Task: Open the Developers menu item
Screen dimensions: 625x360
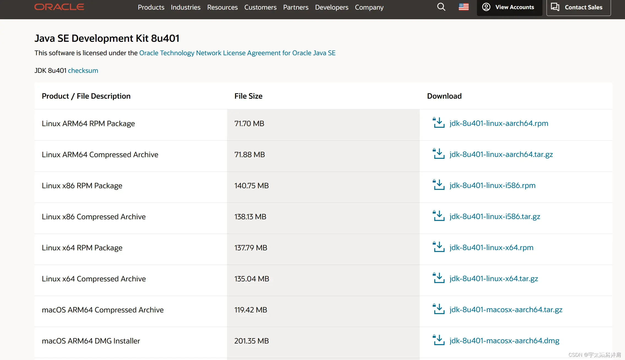Action: coord(332,7)
